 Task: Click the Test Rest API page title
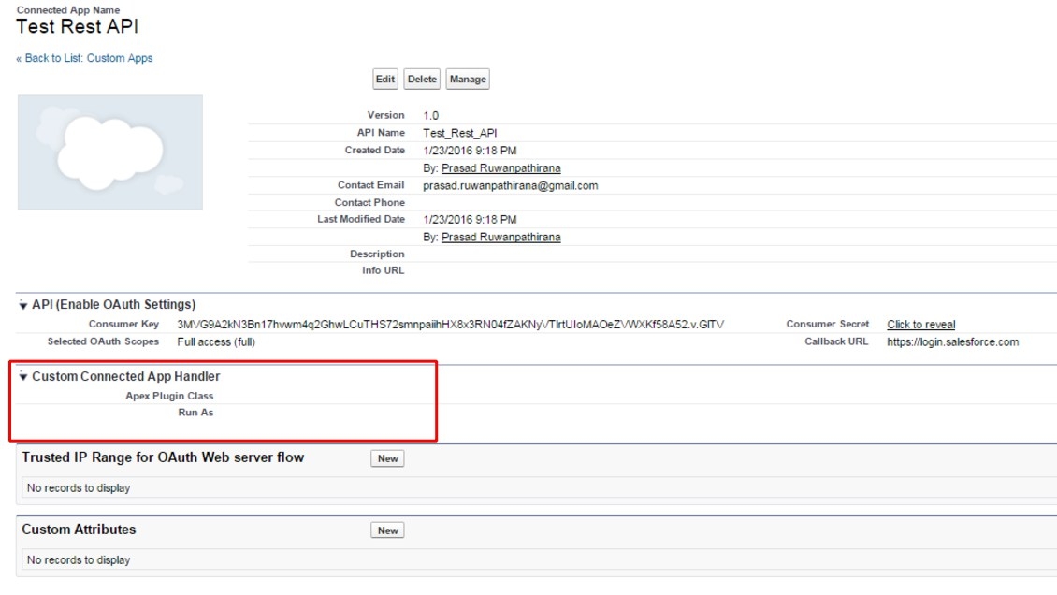click(x=77, y=27)
